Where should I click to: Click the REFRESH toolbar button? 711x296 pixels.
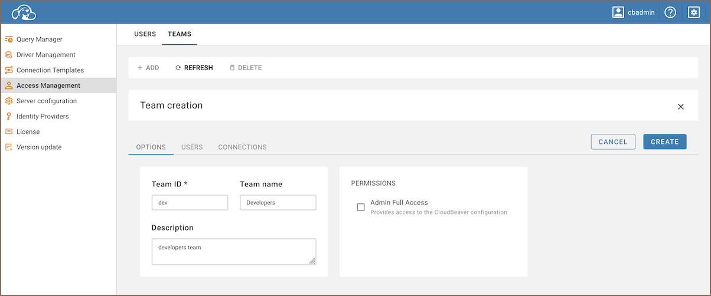click(x=194, y=68)
